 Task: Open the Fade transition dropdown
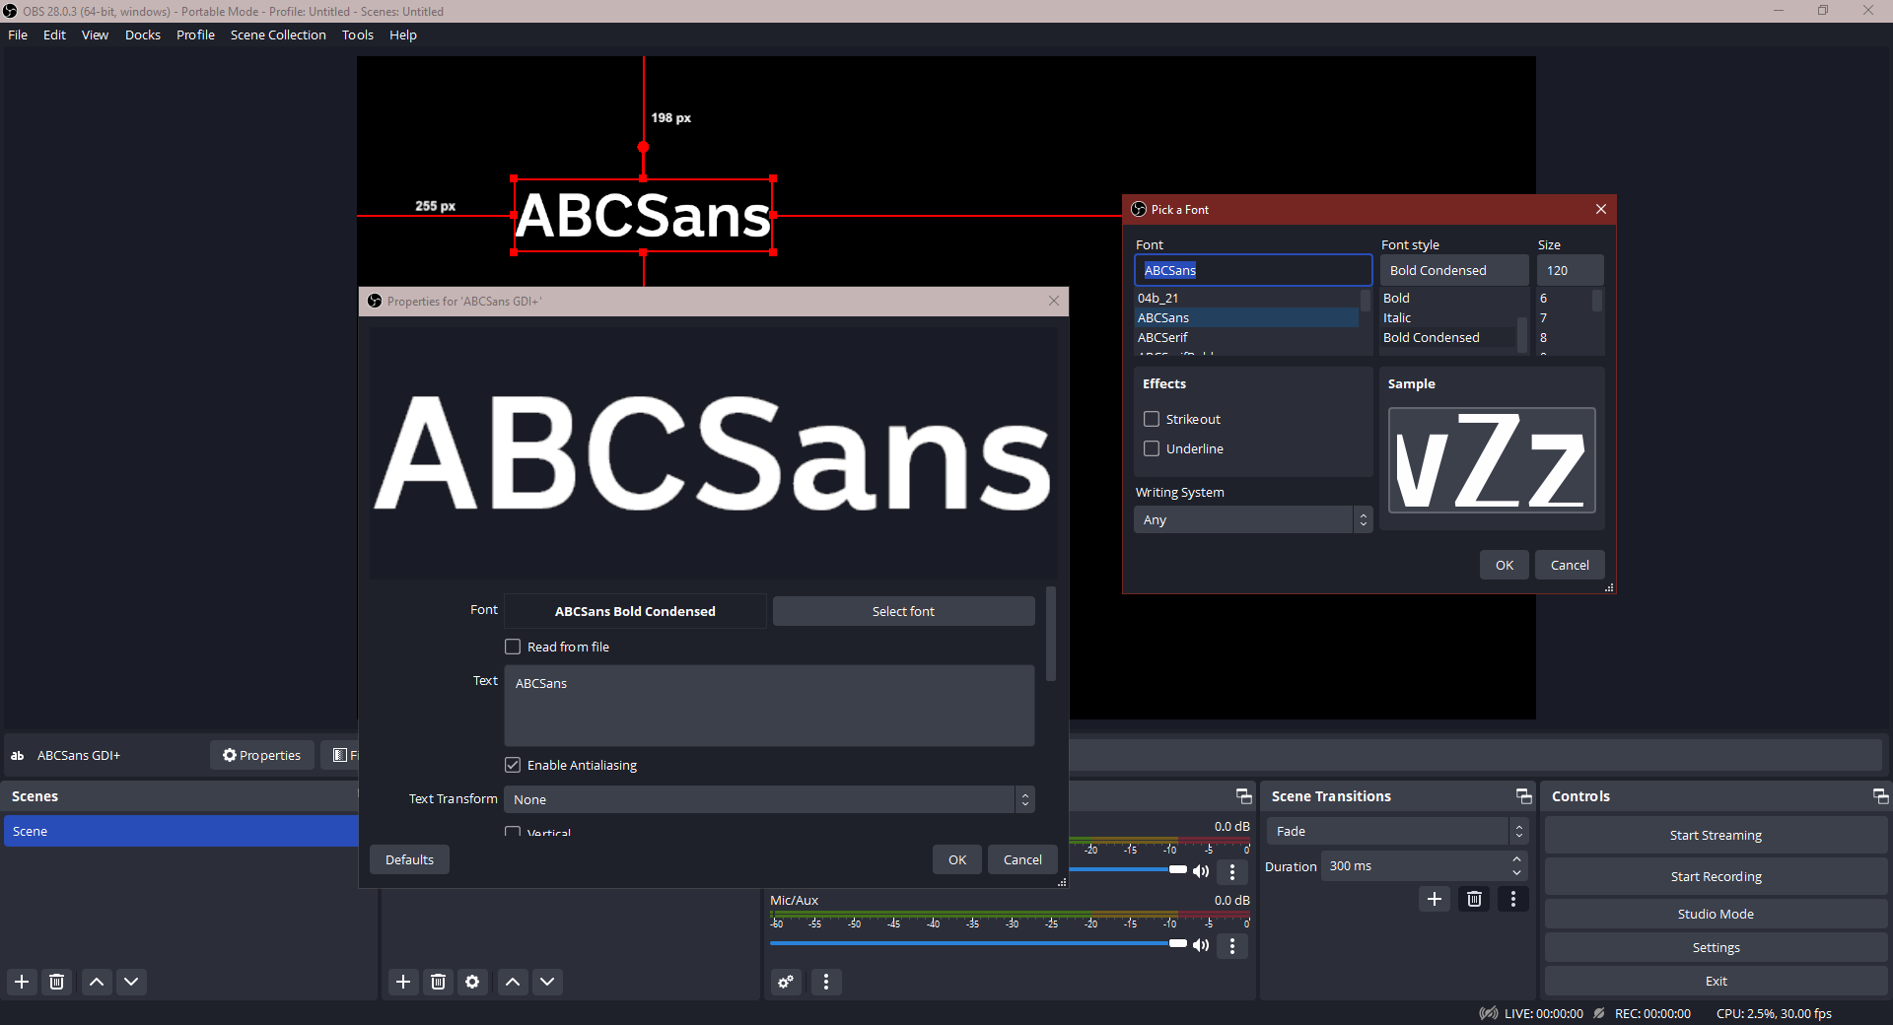pyautogui.click(x=1397, y=831)
